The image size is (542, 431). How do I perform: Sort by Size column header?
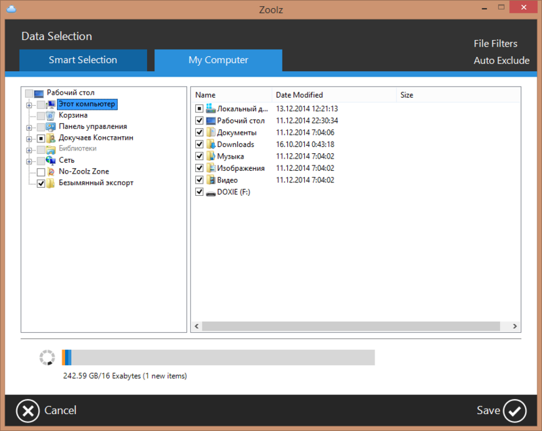point(459,95)
